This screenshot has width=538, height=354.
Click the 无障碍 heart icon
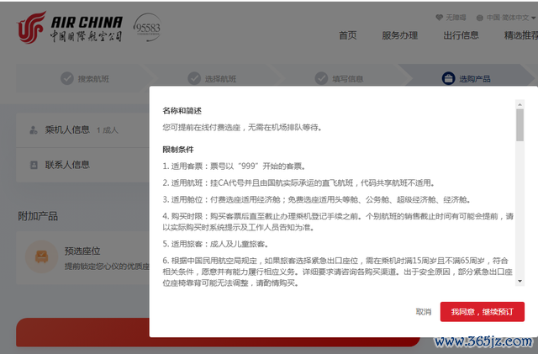[439, 17]
